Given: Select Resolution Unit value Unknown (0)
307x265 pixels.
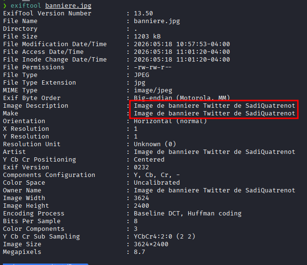Looking at the screenshot, I should pos(155,144).
